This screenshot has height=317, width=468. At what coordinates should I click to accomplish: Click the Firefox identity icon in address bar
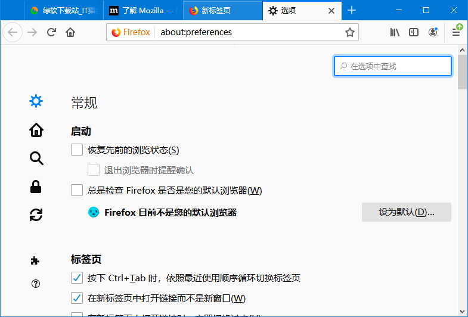116,32
